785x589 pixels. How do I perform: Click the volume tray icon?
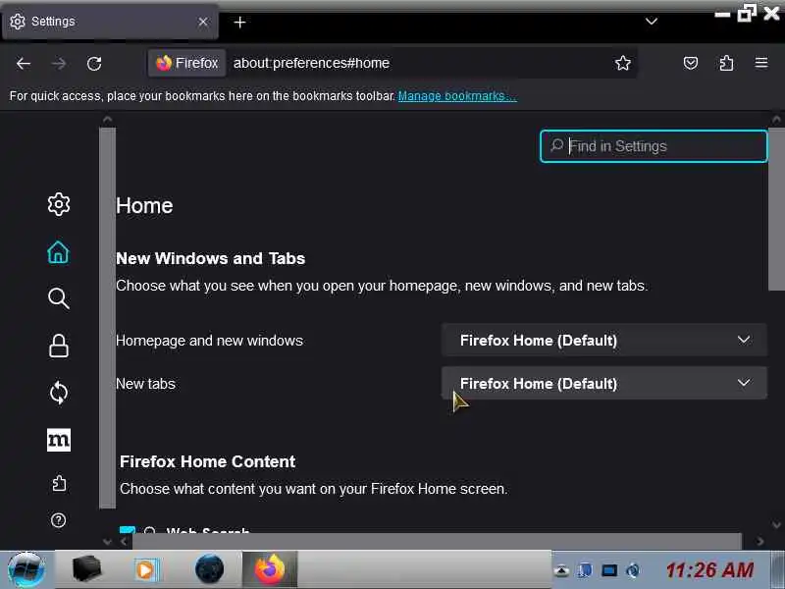click(x=633, y=570)
